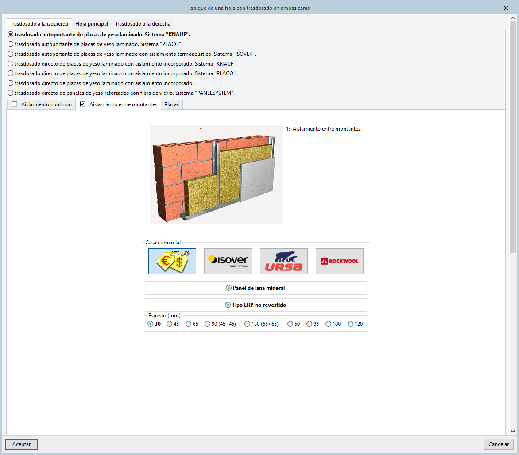Click the Cancelar button
Viewport: 519px width, 455px height.
point(499,444)
